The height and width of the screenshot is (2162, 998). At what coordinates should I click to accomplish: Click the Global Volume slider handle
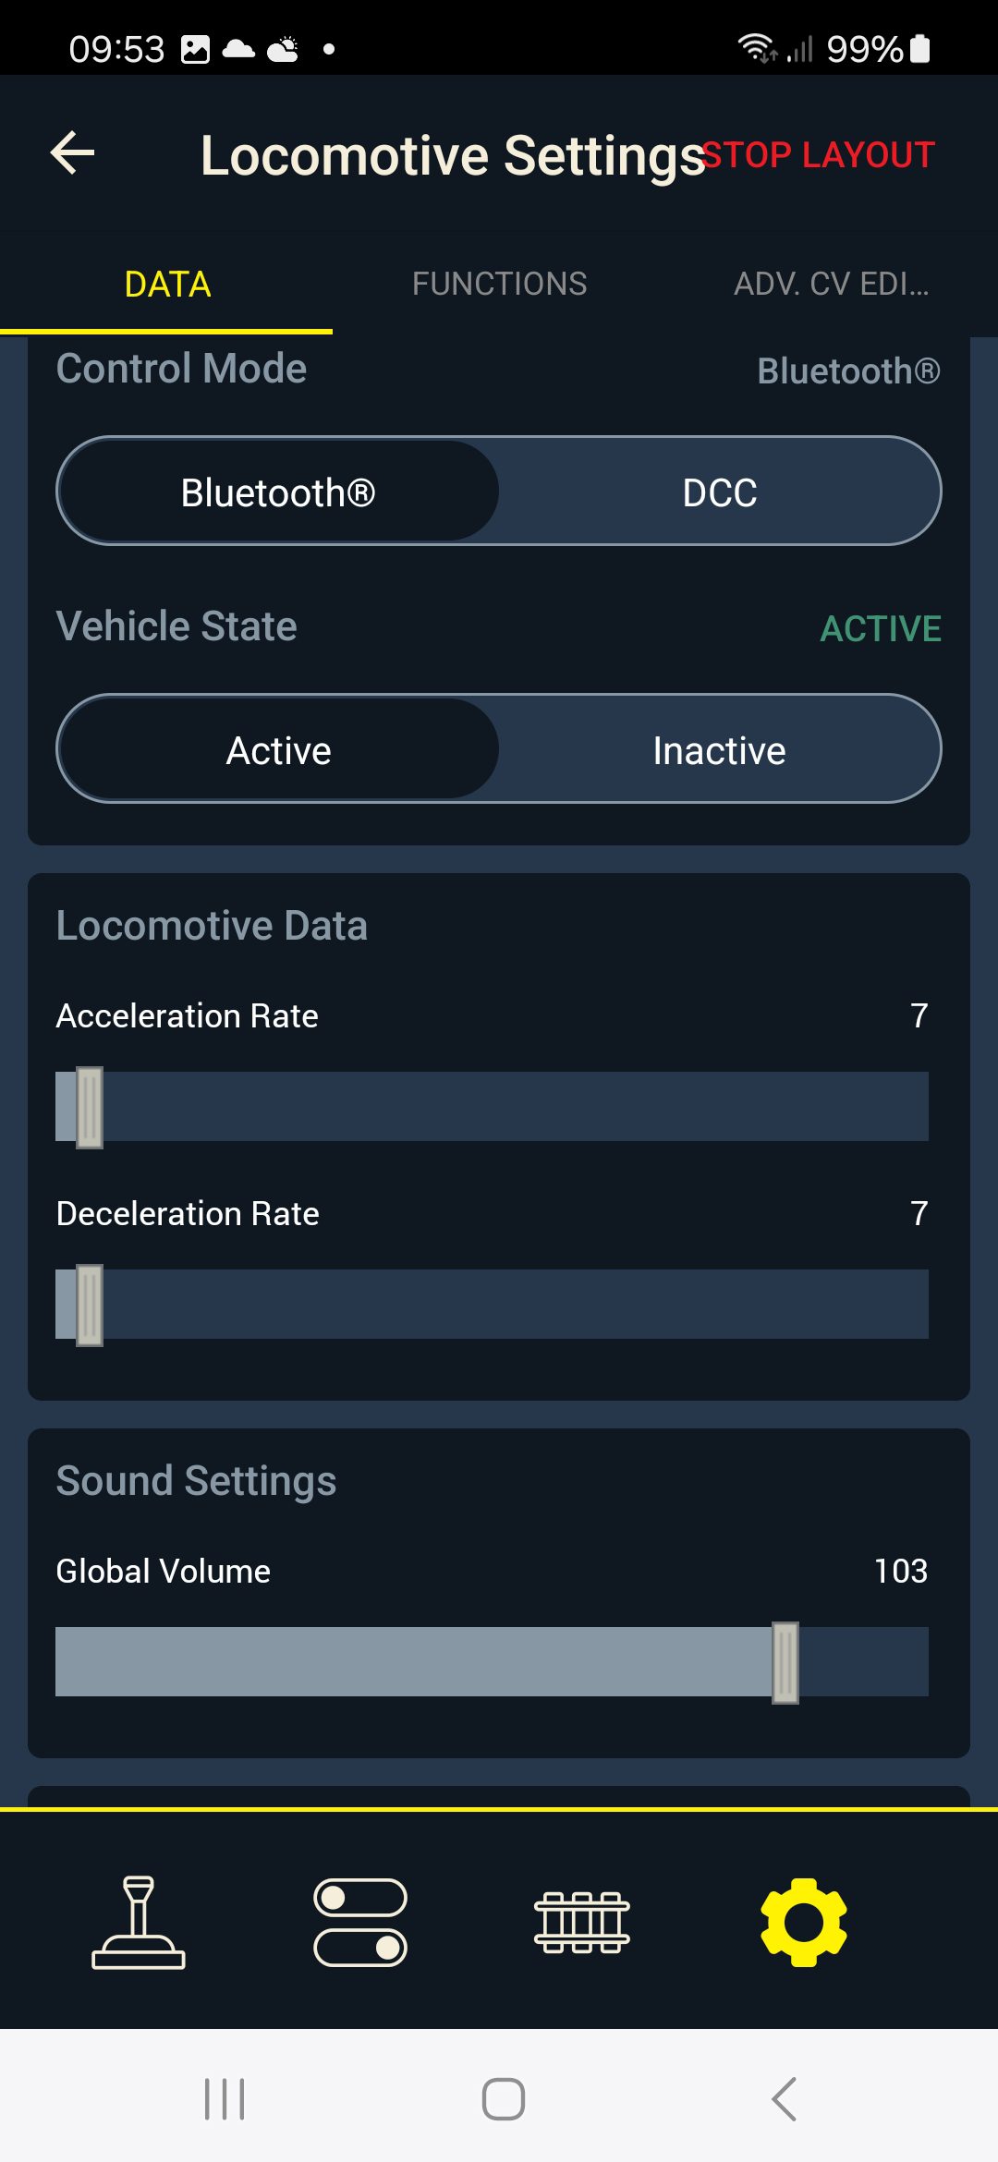785,1662
